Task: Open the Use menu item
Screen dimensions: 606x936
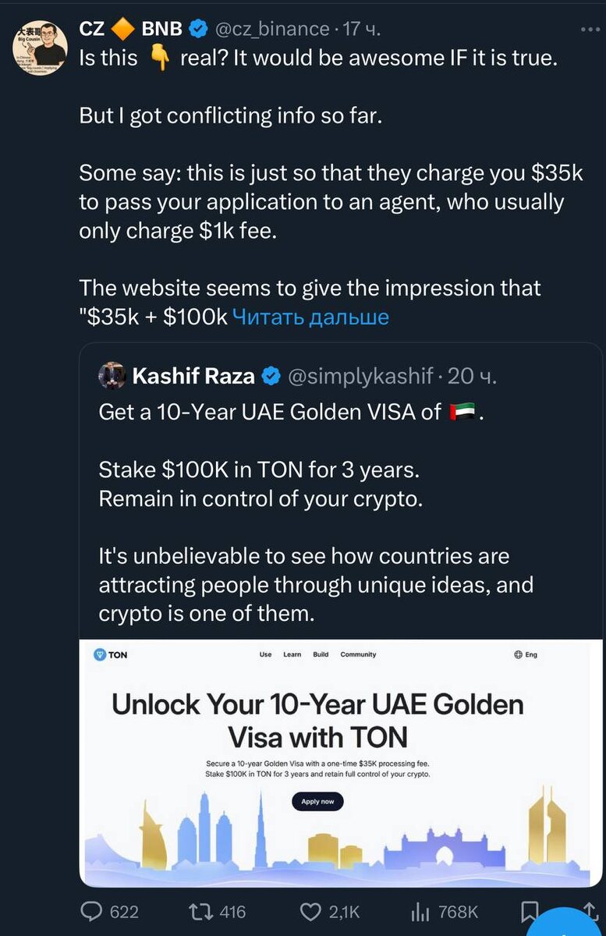Action: coord(265,654)
